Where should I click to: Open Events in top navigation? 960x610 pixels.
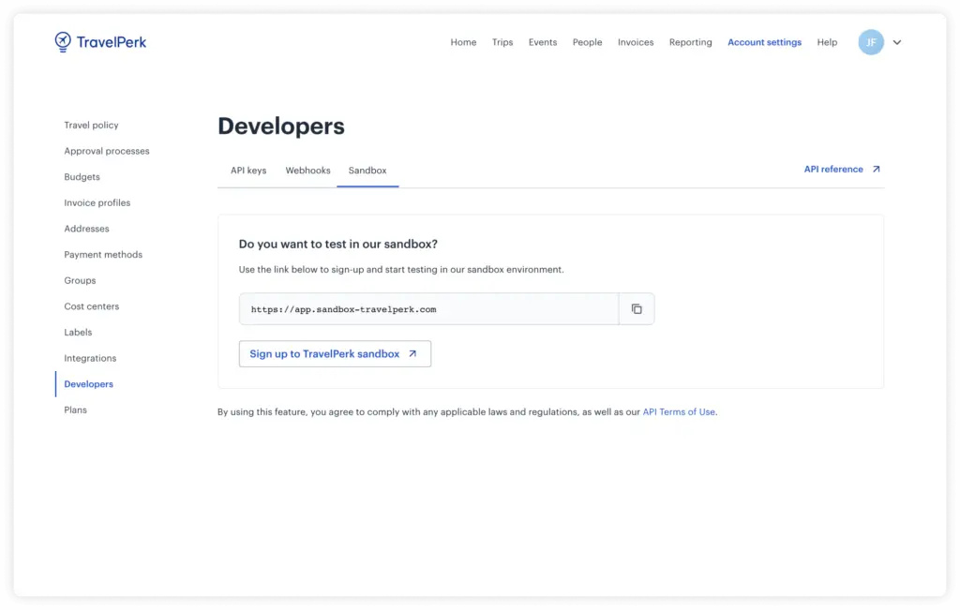tap(543, 42)
